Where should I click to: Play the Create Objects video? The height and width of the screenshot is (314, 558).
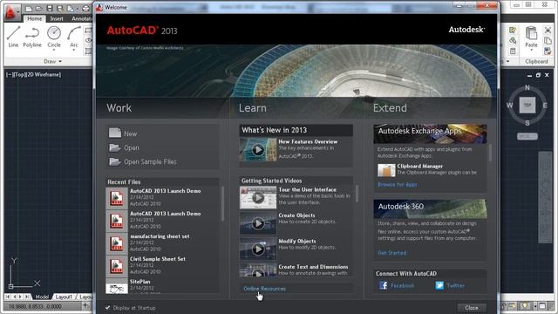(x=258, y=223)
